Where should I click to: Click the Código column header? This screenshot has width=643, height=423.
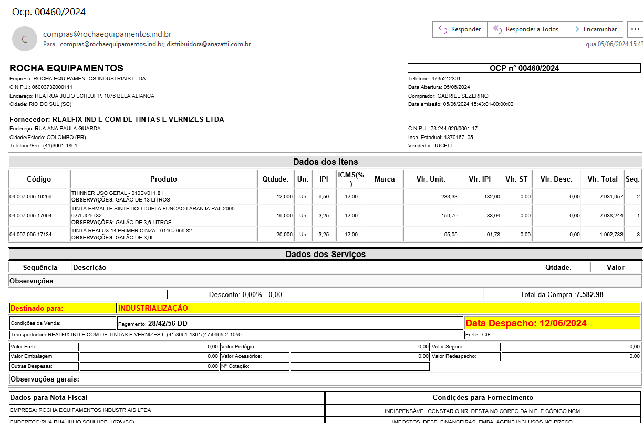click(39, 179)
